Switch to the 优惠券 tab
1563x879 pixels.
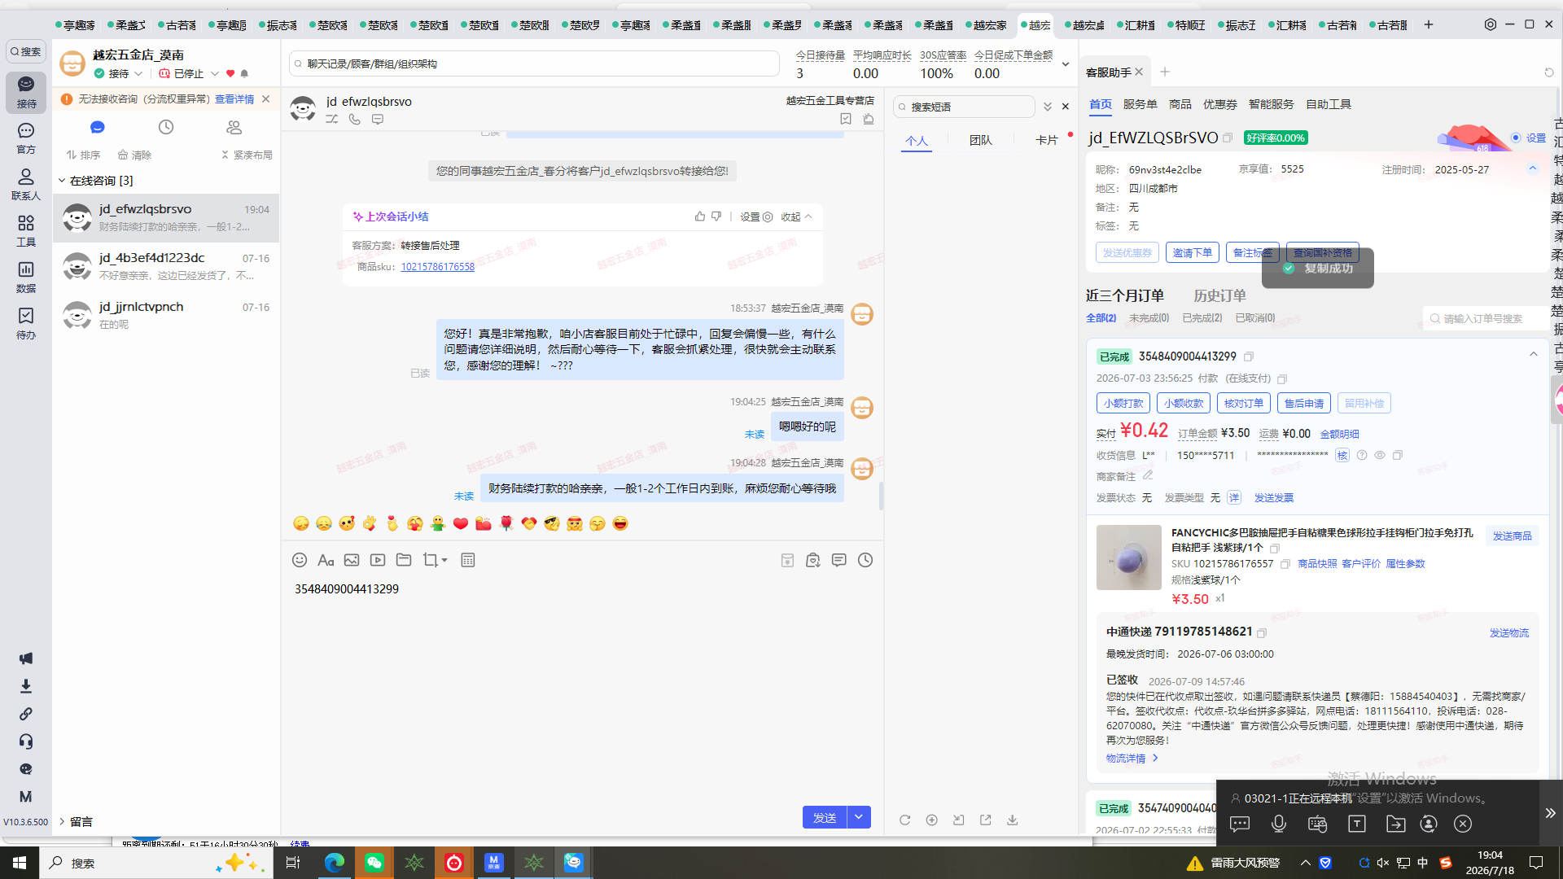[x=1219, y=104]
